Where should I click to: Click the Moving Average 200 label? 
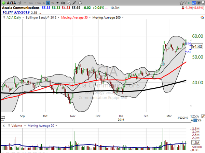coord(107,18)
